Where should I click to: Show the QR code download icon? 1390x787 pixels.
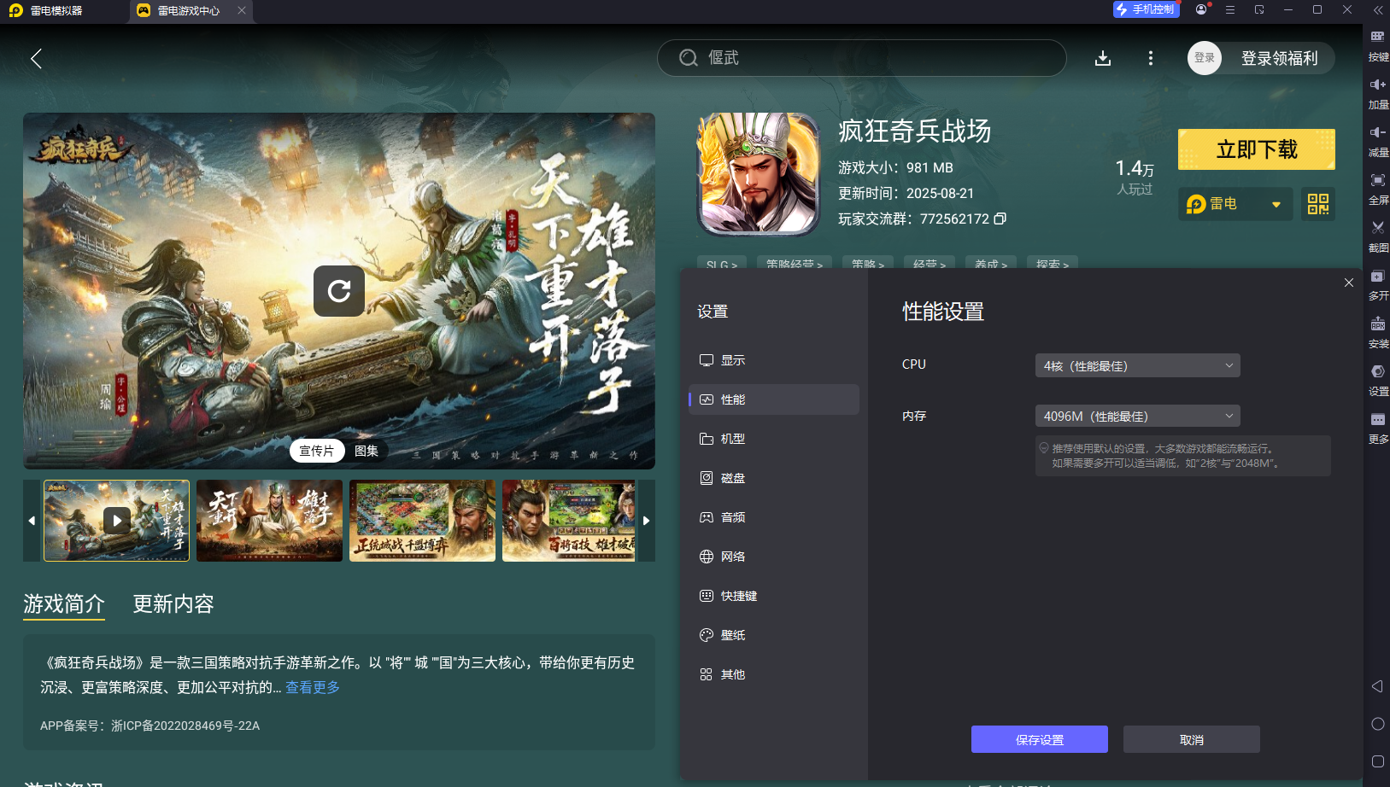click(1318, 204)
